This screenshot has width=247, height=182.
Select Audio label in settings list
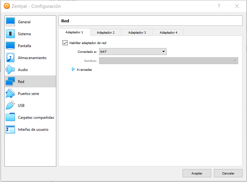23,70
